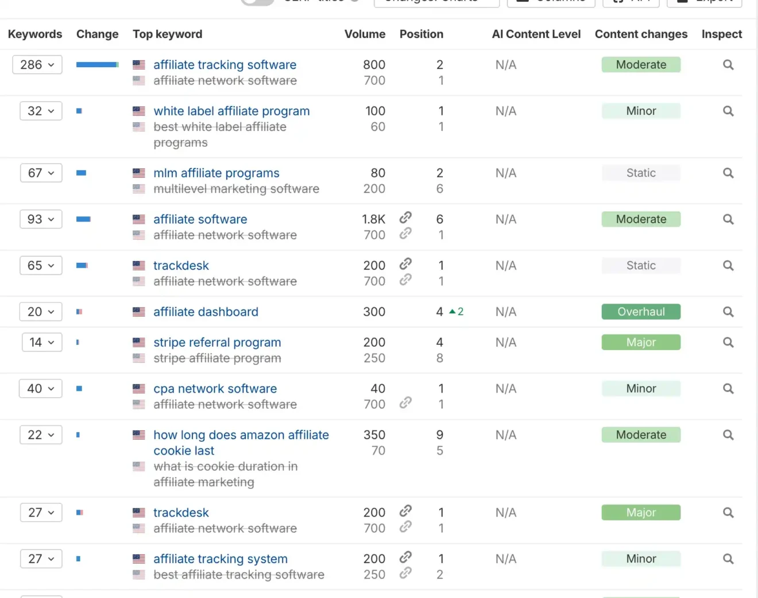
Task: Click the Top keyword column header
Action: click(x=168, y=34)
